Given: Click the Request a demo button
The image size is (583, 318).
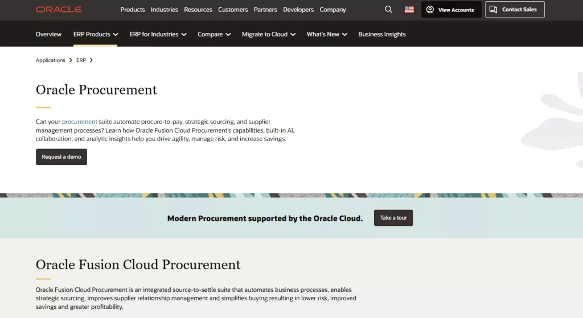Looking at the screenshot, I should [x=61, y=157].
